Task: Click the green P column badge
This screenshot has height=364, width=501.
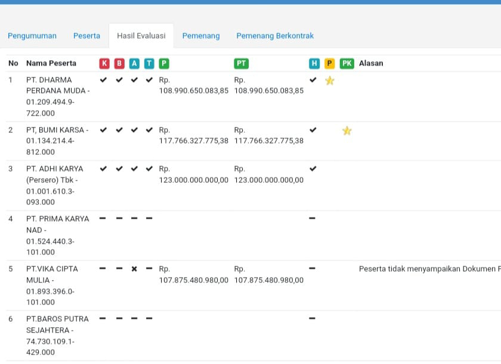Action: point(164,64)
